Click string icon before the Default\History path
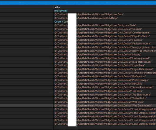The height and width of the screenshot is (130, 156). (x=56, y=55)
